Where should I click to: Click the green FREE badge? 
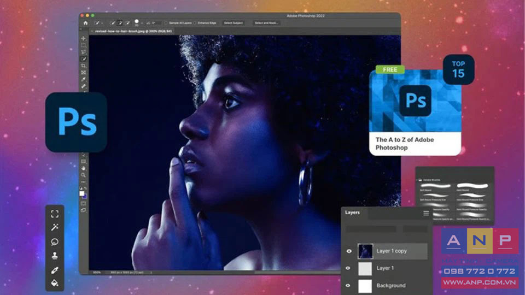click(x=390, y=69)
